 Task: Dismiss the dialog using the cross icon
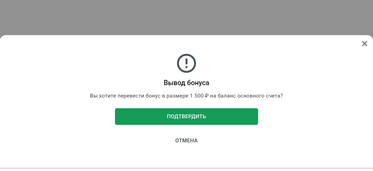point(364,43)
